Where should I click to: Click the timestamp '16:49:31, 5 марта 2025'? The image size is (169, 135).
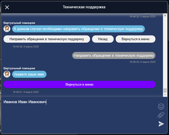click(x=26, y=92)
